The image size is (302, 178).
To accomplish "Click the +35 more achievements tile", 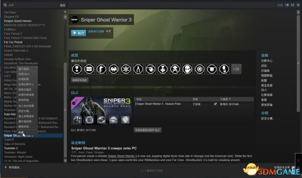I will [236, 69].
